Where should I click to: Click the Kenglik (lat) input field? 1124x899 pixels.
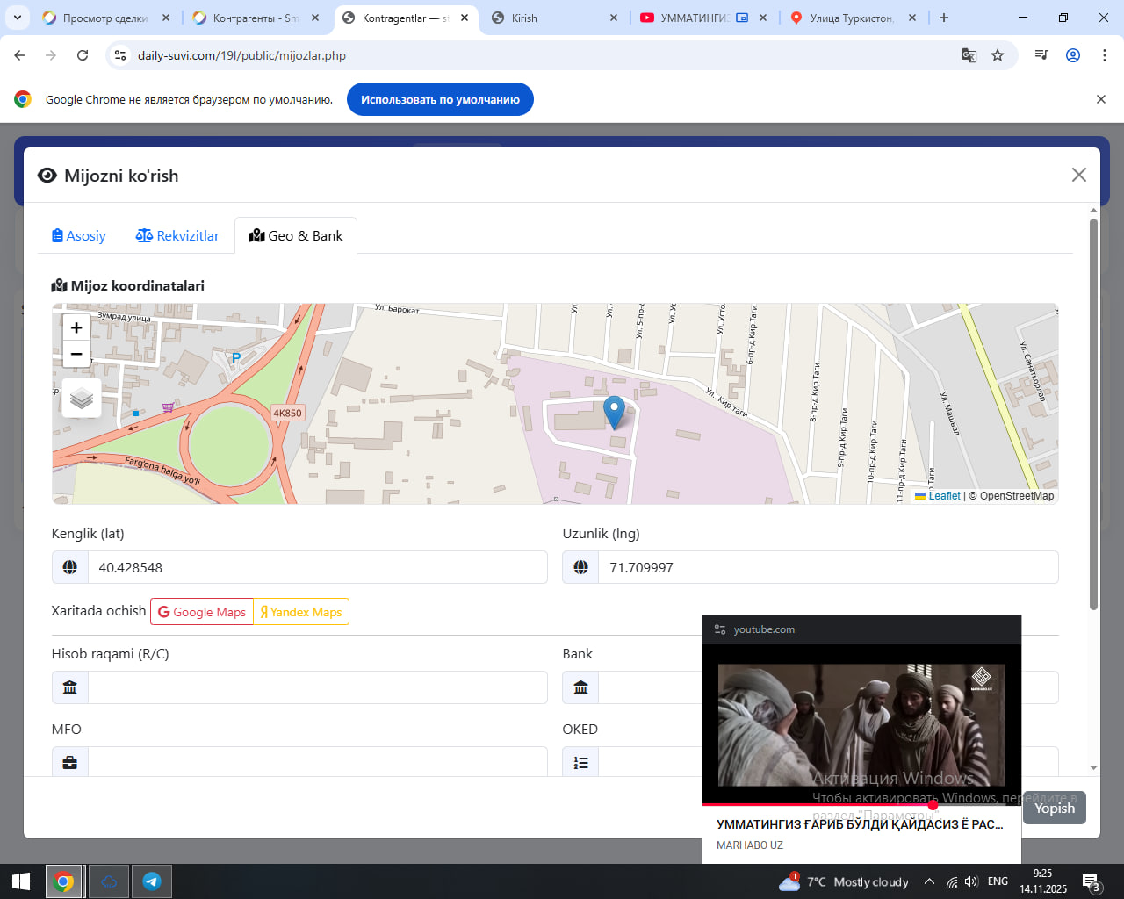click(316, 568)
